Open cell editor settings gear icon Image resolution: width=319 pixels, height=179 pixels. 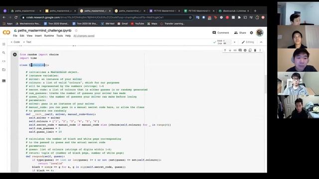pyautogui.click(x=245, y=50)
